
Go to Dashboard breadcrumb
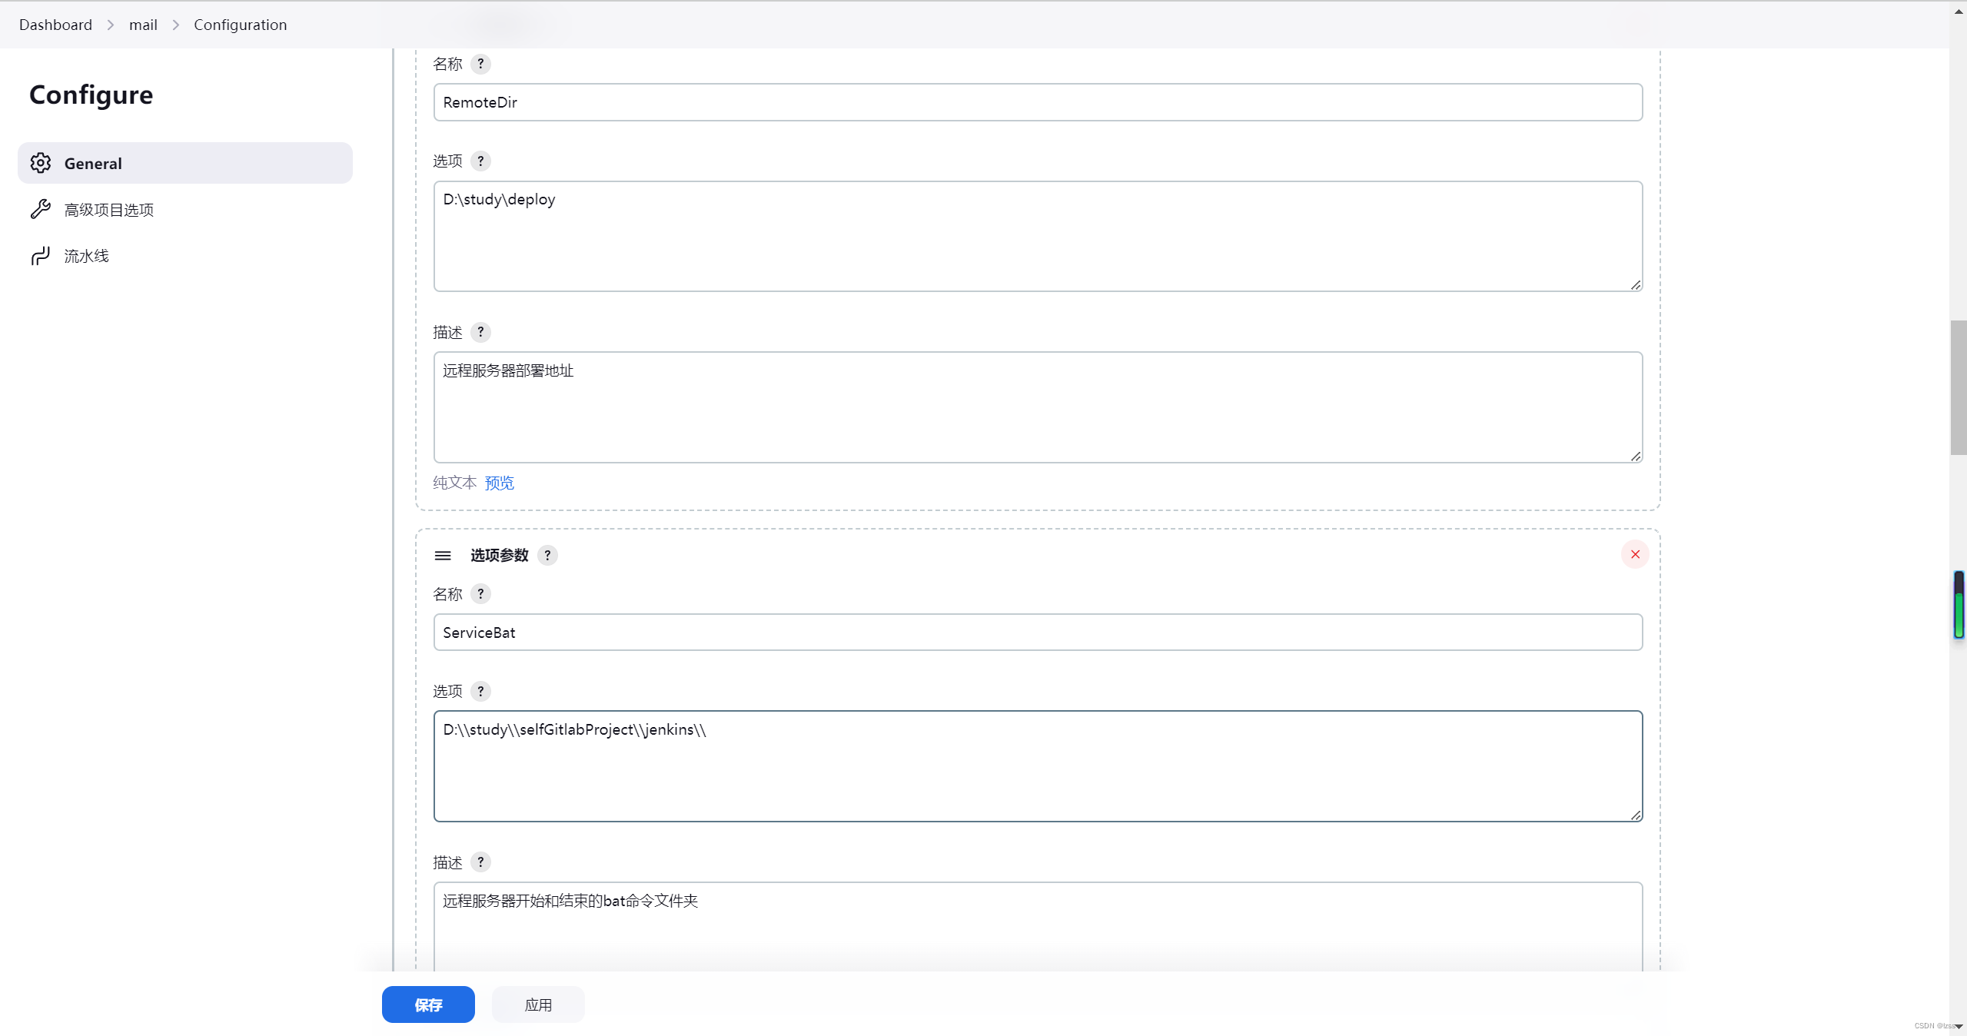(x=55, y=25)
